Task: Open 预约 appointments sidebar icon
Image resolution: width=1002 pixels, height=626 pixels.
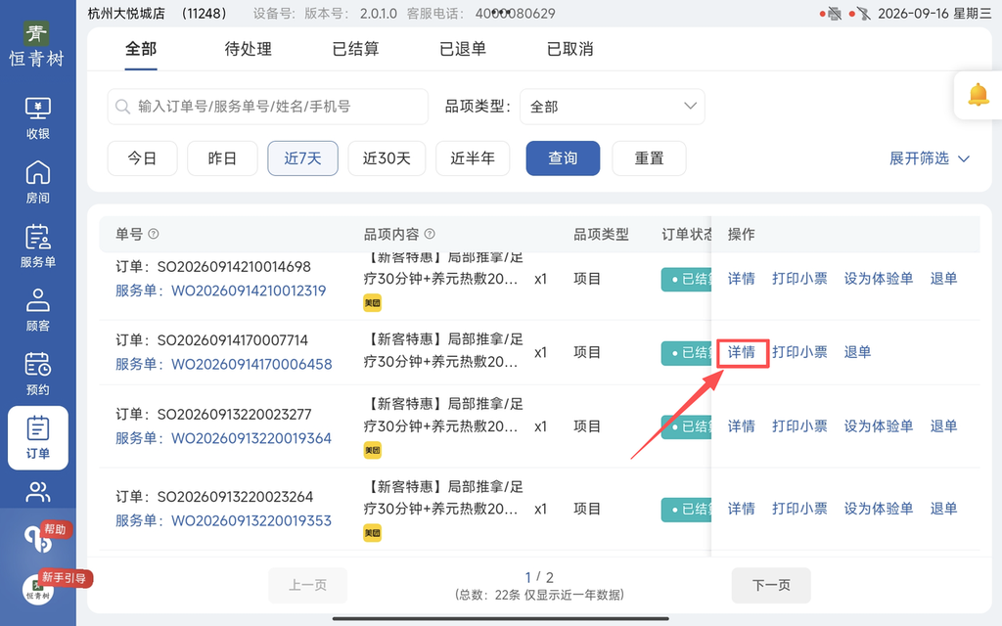Action: coord(38,374)
